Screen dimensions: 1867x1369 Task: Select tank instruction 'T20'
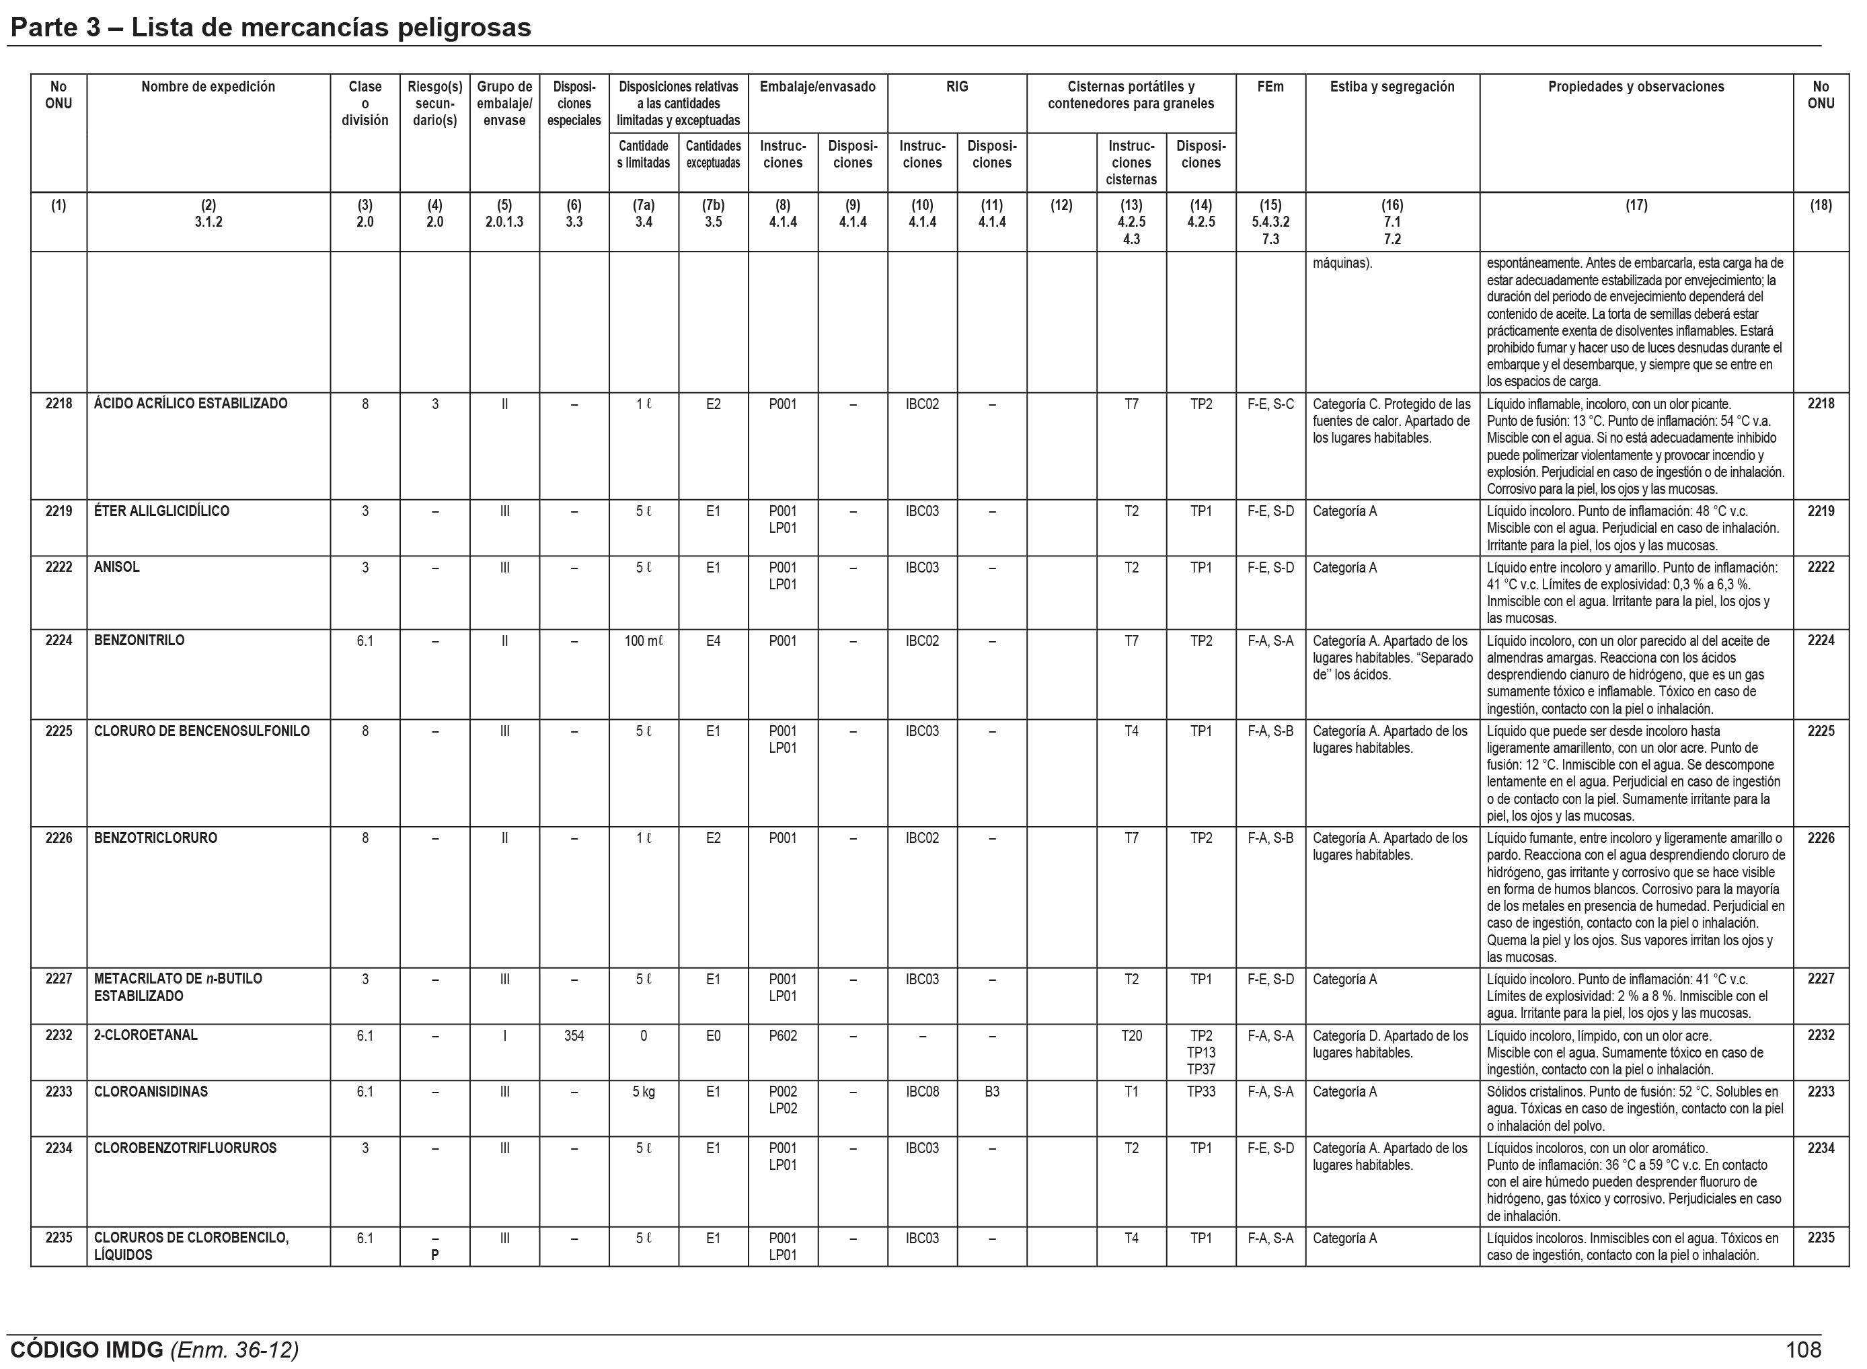click(x=1131, y=1036)
